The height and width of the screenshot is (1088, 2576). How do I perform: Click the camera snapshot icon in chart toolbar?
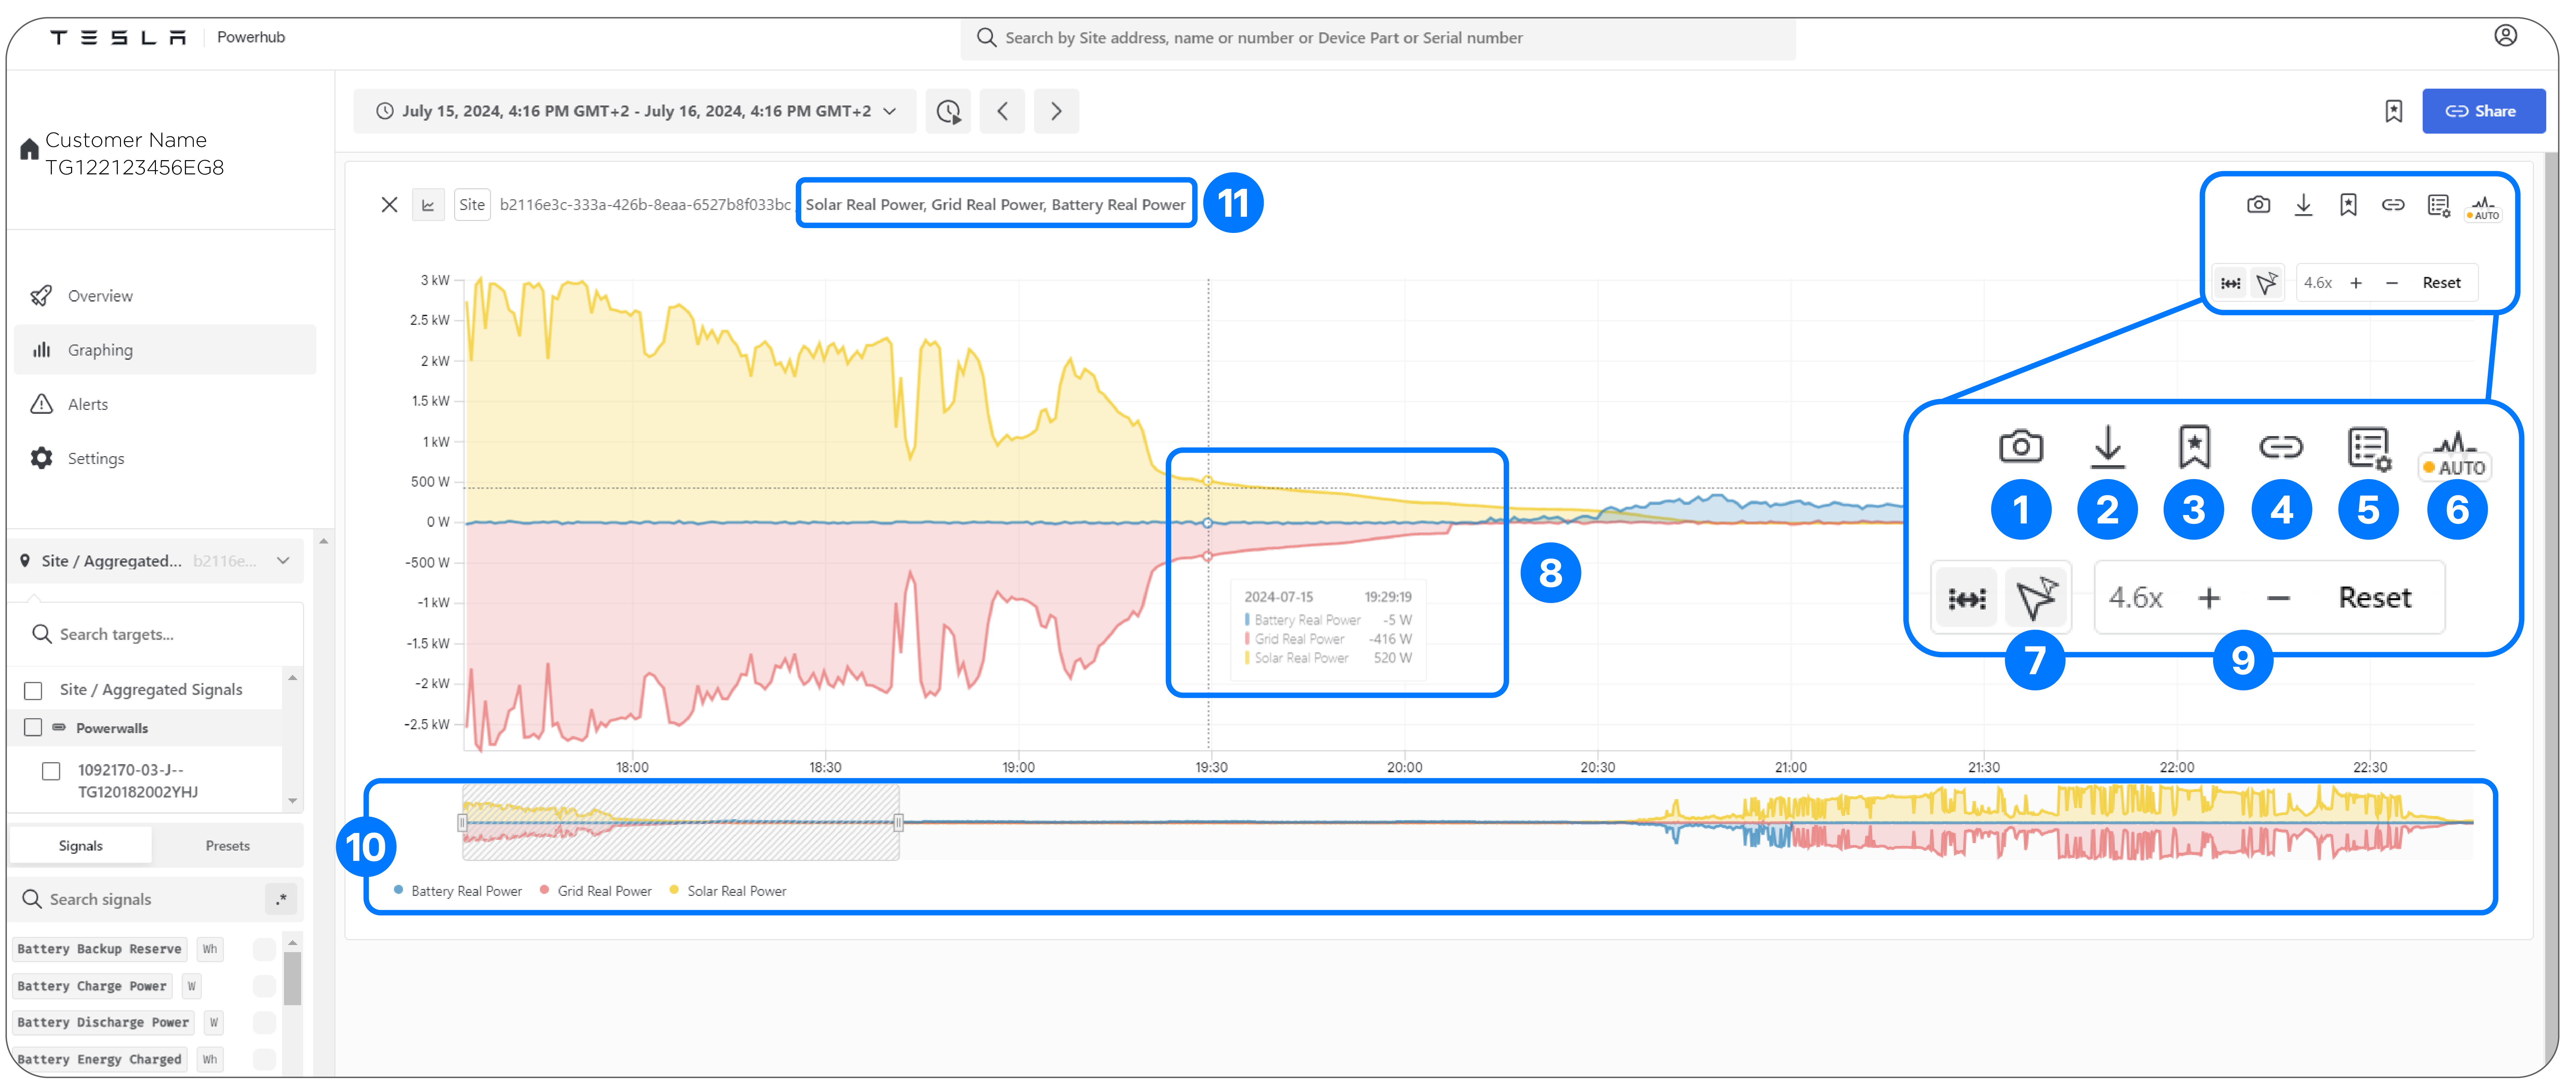click(x=2258, y=205)
